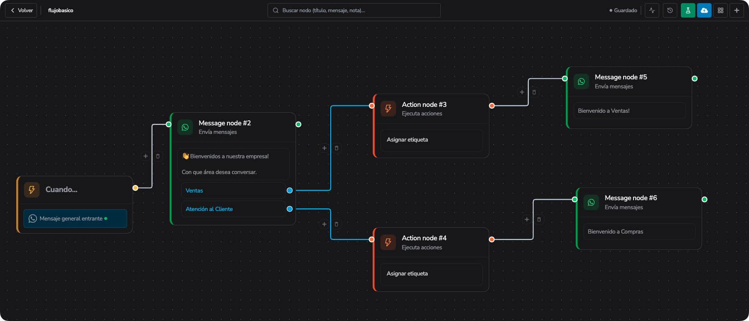The width and height of the screenshot is (749, 321).
Task: Open the version history clock icon
Action: tap(670, 10)
